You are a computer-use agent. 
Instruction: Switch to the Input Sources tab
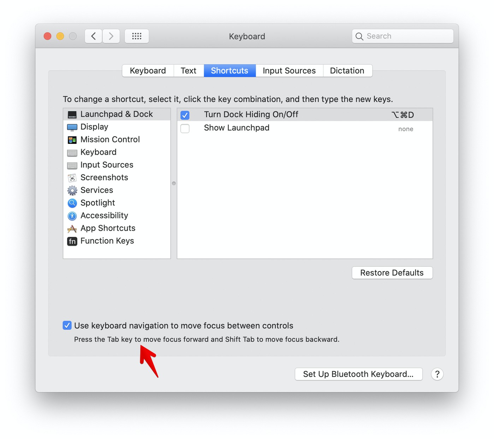pos(289,71)
